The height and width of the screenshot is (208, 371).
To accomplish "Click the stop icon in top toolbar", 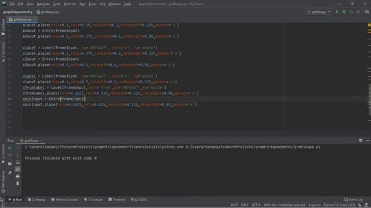I will 358,12.
